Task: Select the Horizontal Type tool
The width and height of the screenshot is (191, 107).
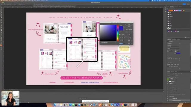Action: [x=1, y=34]
